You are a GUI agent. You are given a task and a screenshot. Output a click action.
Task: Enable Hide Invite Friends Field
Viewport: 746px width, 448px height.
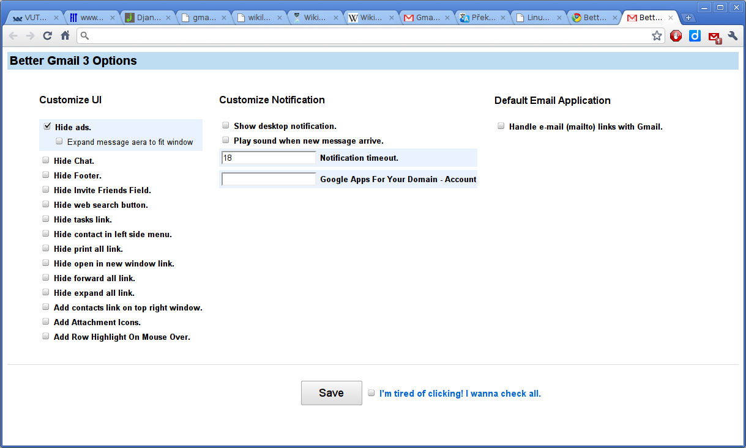(46, 189)
